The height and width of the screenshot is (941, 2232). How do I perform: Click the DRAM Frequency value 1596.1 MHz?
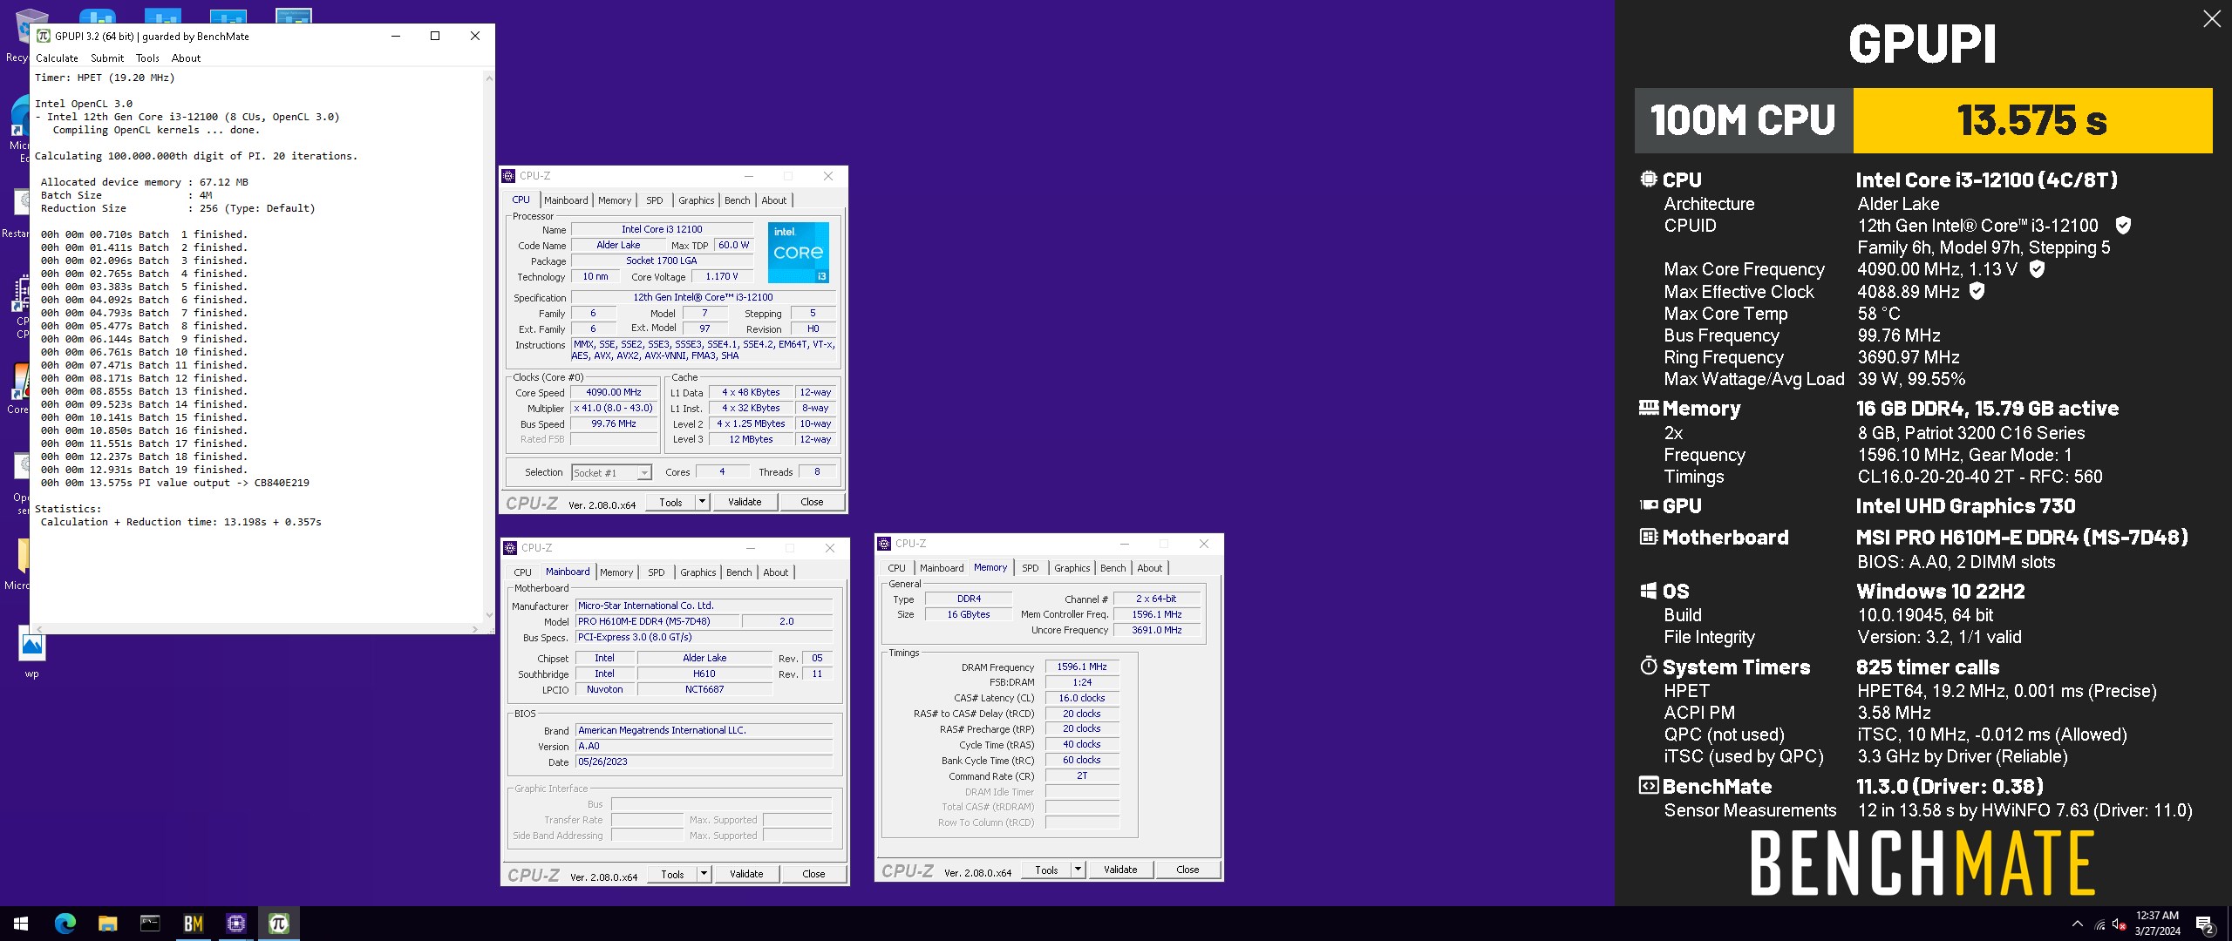[x=1082, y=667]
